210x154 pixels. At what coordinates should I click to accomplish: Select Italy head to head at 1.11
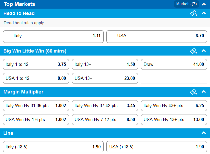pos(53,37)
